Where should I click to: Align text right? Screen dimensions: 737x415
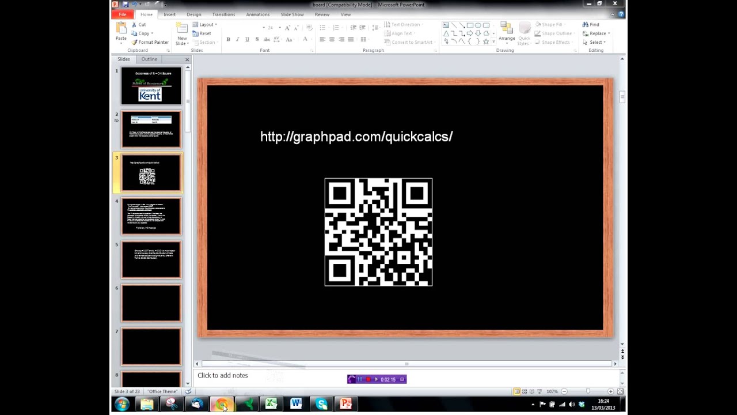[x=341, y=39]
